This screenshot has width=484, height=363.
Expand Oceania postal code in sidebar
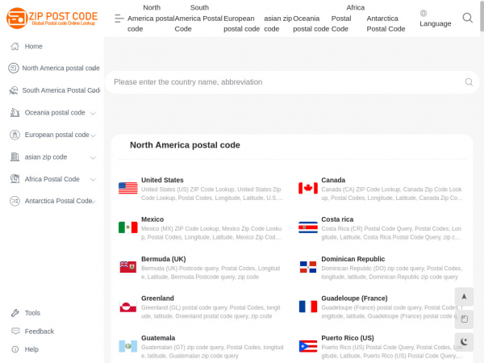93,113
